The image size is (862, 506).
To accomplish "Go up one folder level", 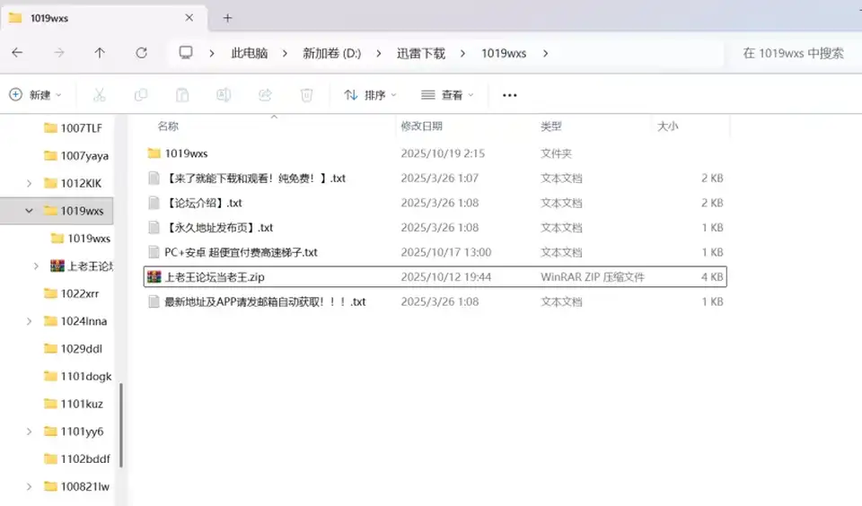I will pyautogui.click(x=100, y=53).
